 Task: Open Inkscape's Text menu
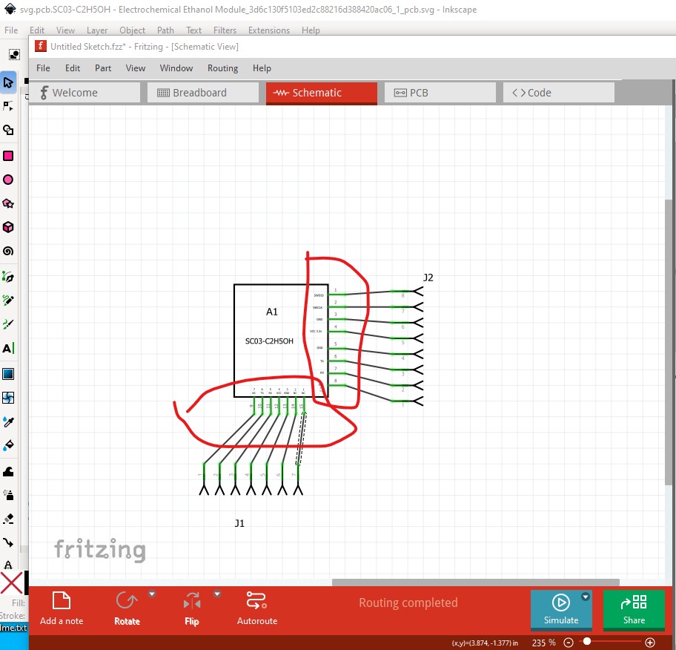point(194,30)
